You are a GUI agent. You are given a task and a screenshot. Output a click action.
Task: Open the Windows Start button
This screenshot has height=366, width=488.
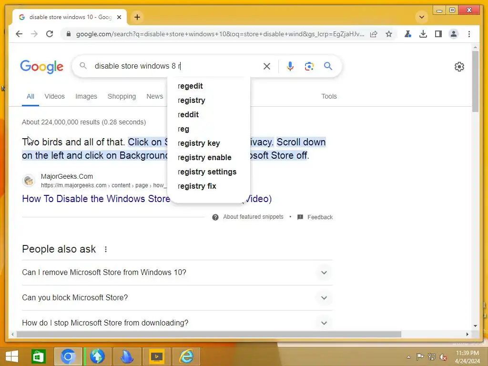12,356
